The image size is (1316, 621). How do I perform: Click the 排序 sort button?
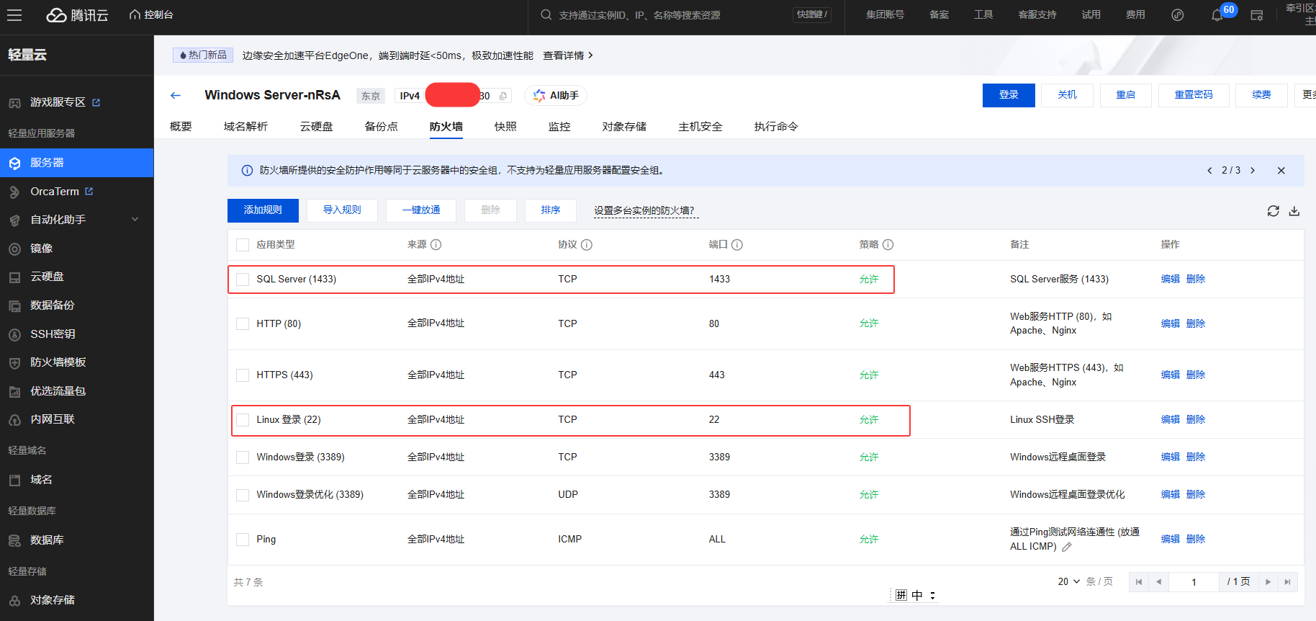pyautogui.click(x=551, y=210)
